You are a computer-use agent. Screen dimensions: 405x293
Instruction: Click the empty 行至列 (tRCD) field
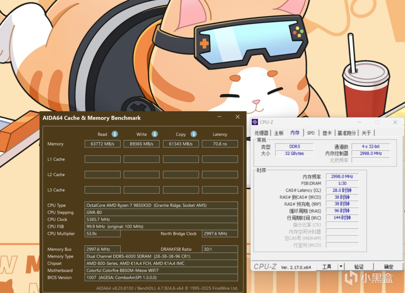point(342,245)
